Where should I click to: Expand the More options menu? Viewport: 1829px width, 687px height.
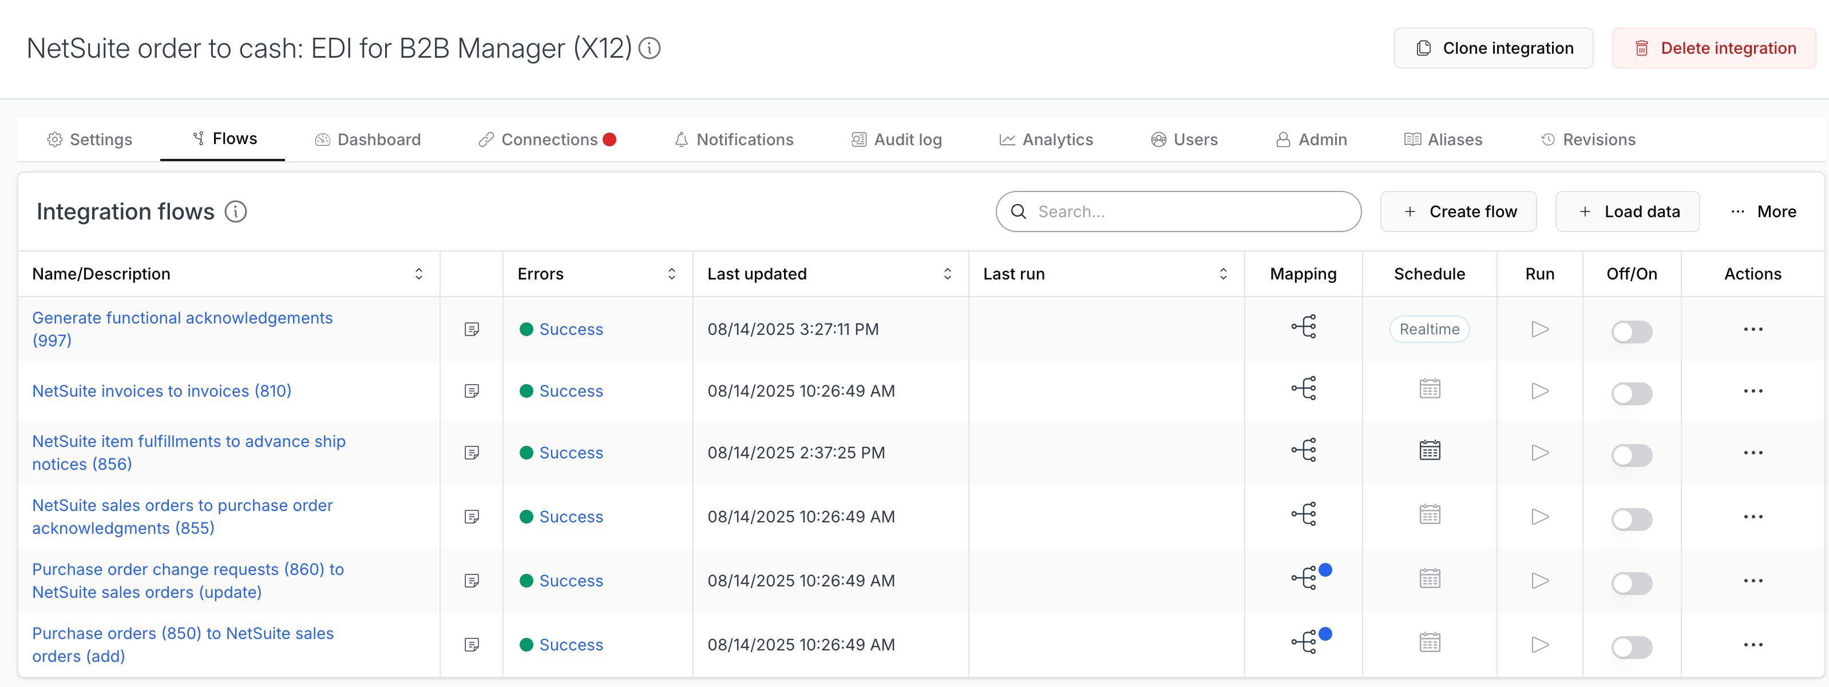[x=1763, y=211]
